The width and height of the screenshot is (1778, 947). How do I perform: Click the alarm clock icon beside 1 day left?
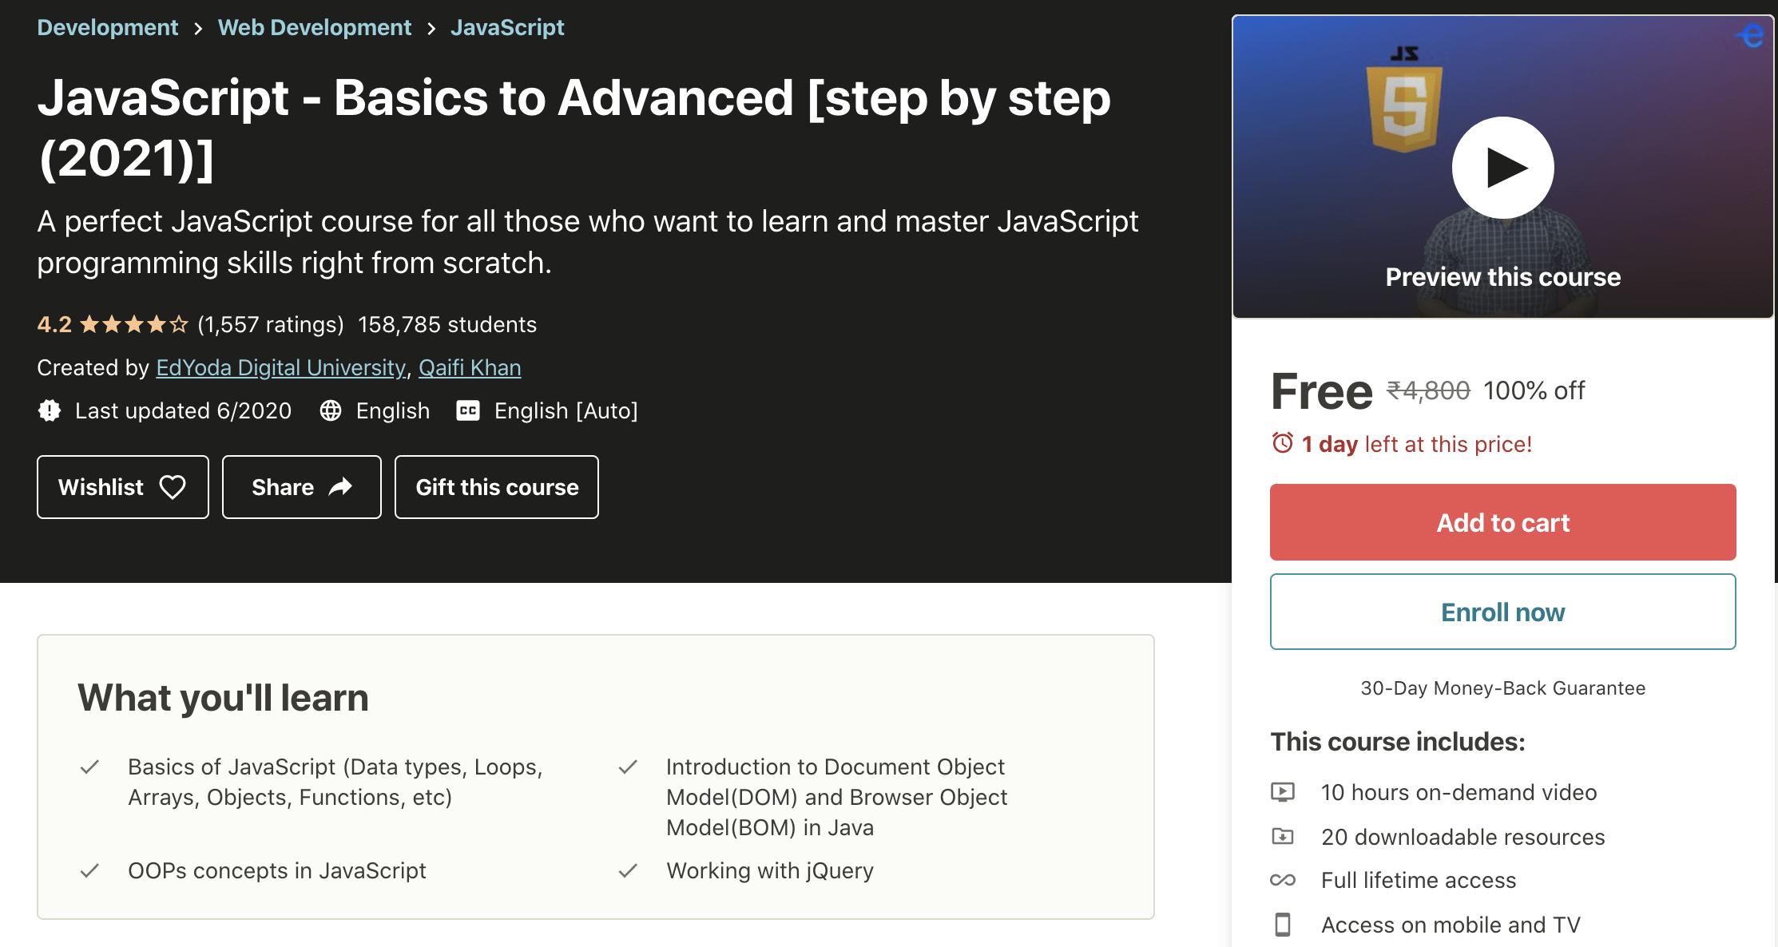point(1282,443)
